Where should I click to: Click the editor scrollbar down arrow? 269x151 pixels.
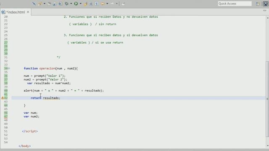click(267, 146)
